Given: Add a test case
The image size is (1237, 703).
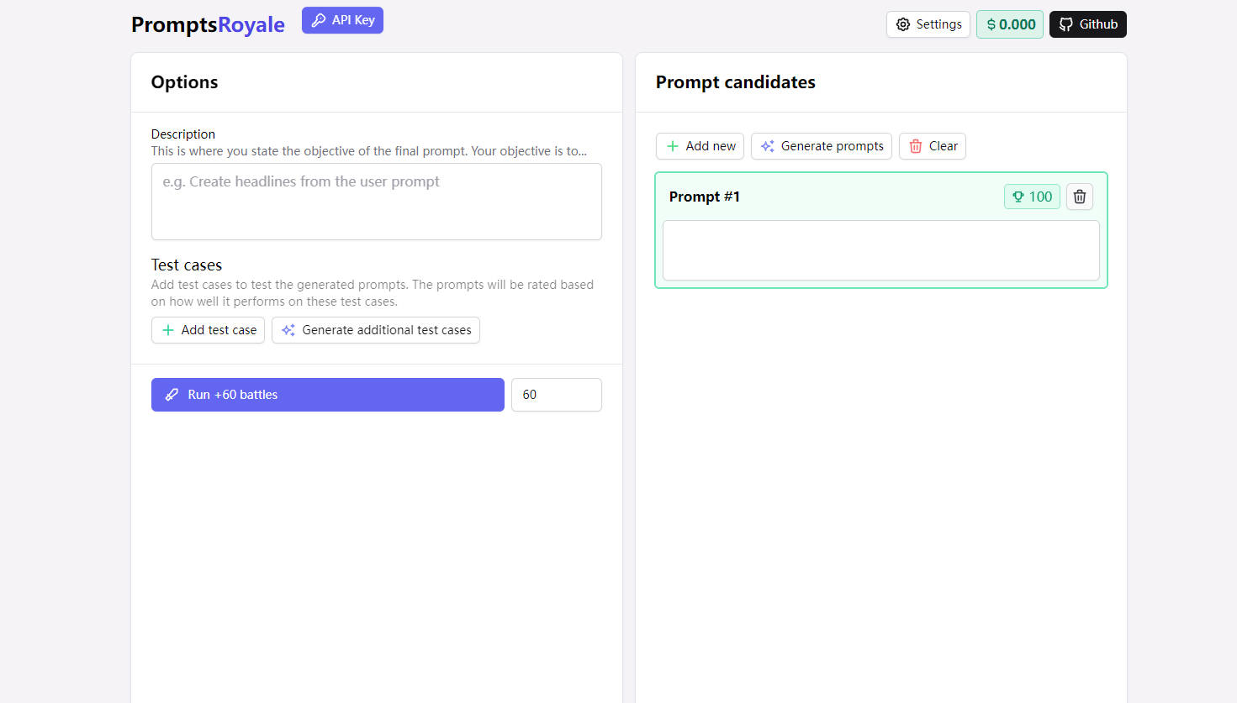Looking at the screenshot, I should tap(208, 330).
